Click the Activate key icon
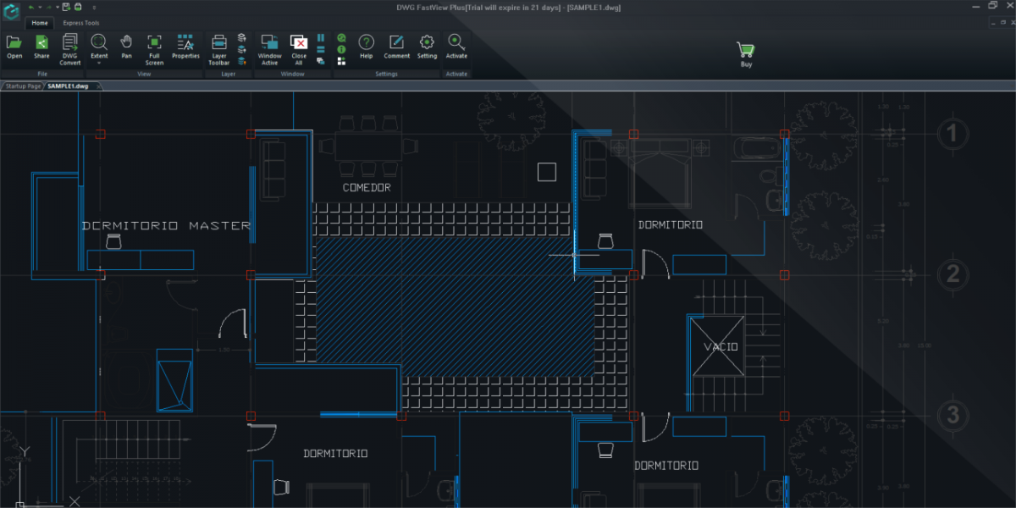 [x=456, y=42]
